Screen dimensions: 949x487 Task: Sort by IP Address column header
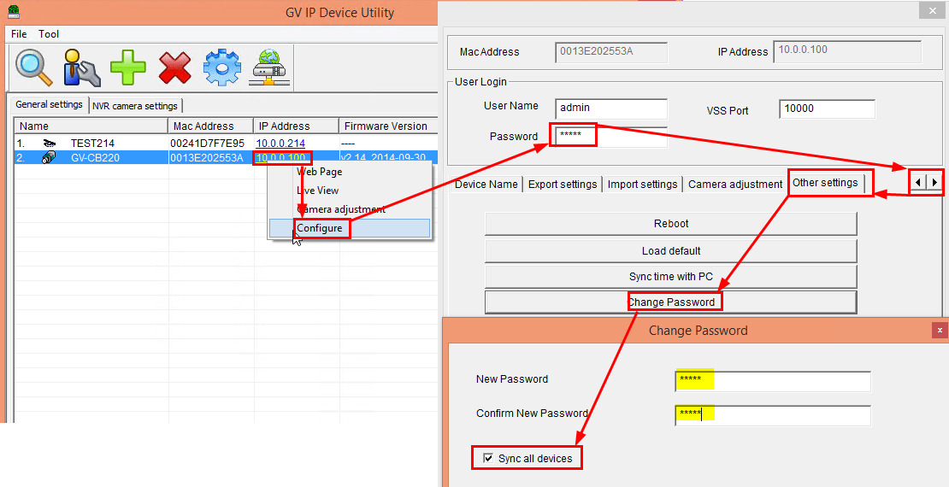[x=296, y=126]
